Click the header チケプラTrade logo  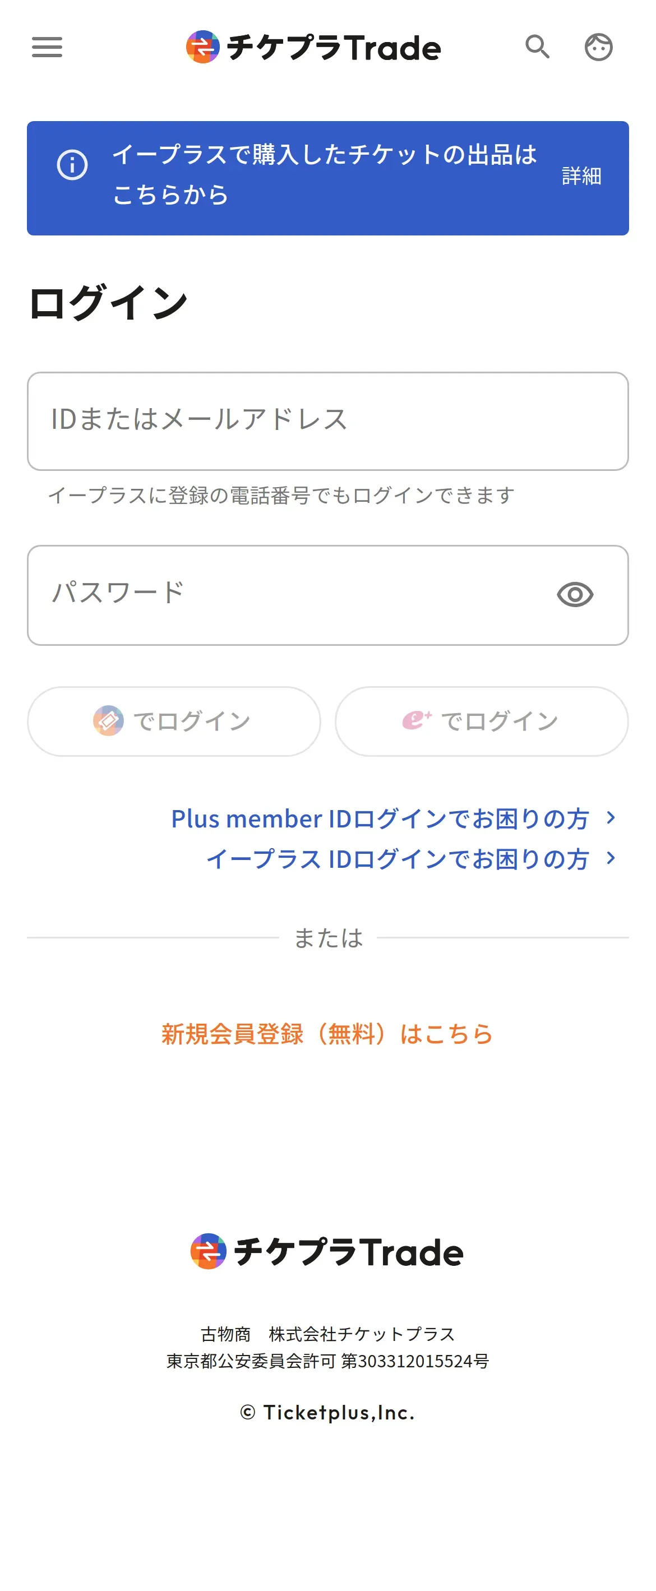coord(314,48)
